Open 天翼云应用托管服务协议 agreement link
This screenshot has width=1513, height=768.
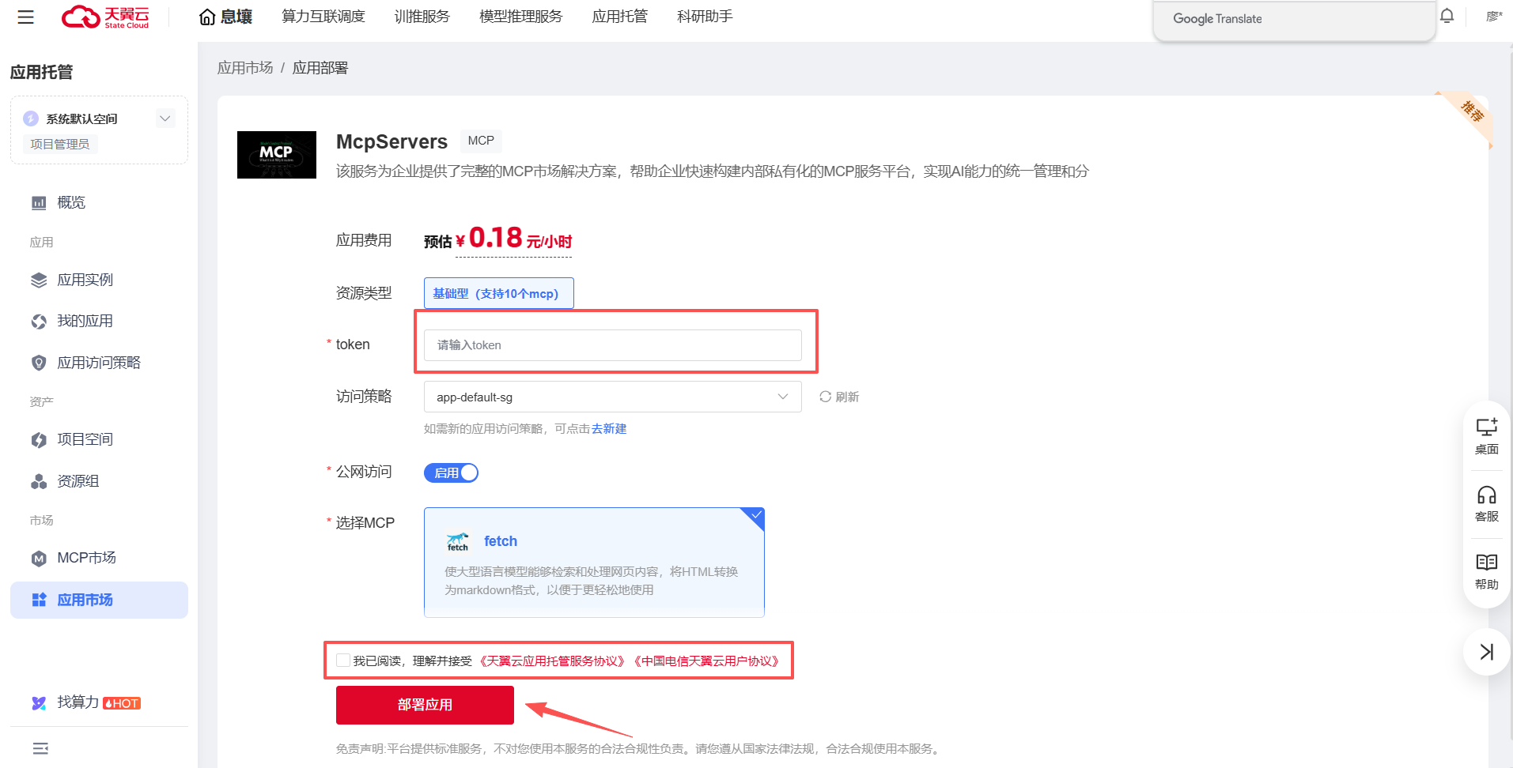(553, 661)
